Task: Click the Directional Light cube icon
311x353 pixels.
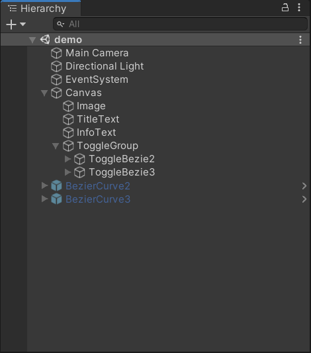Action: pos(56,66)
